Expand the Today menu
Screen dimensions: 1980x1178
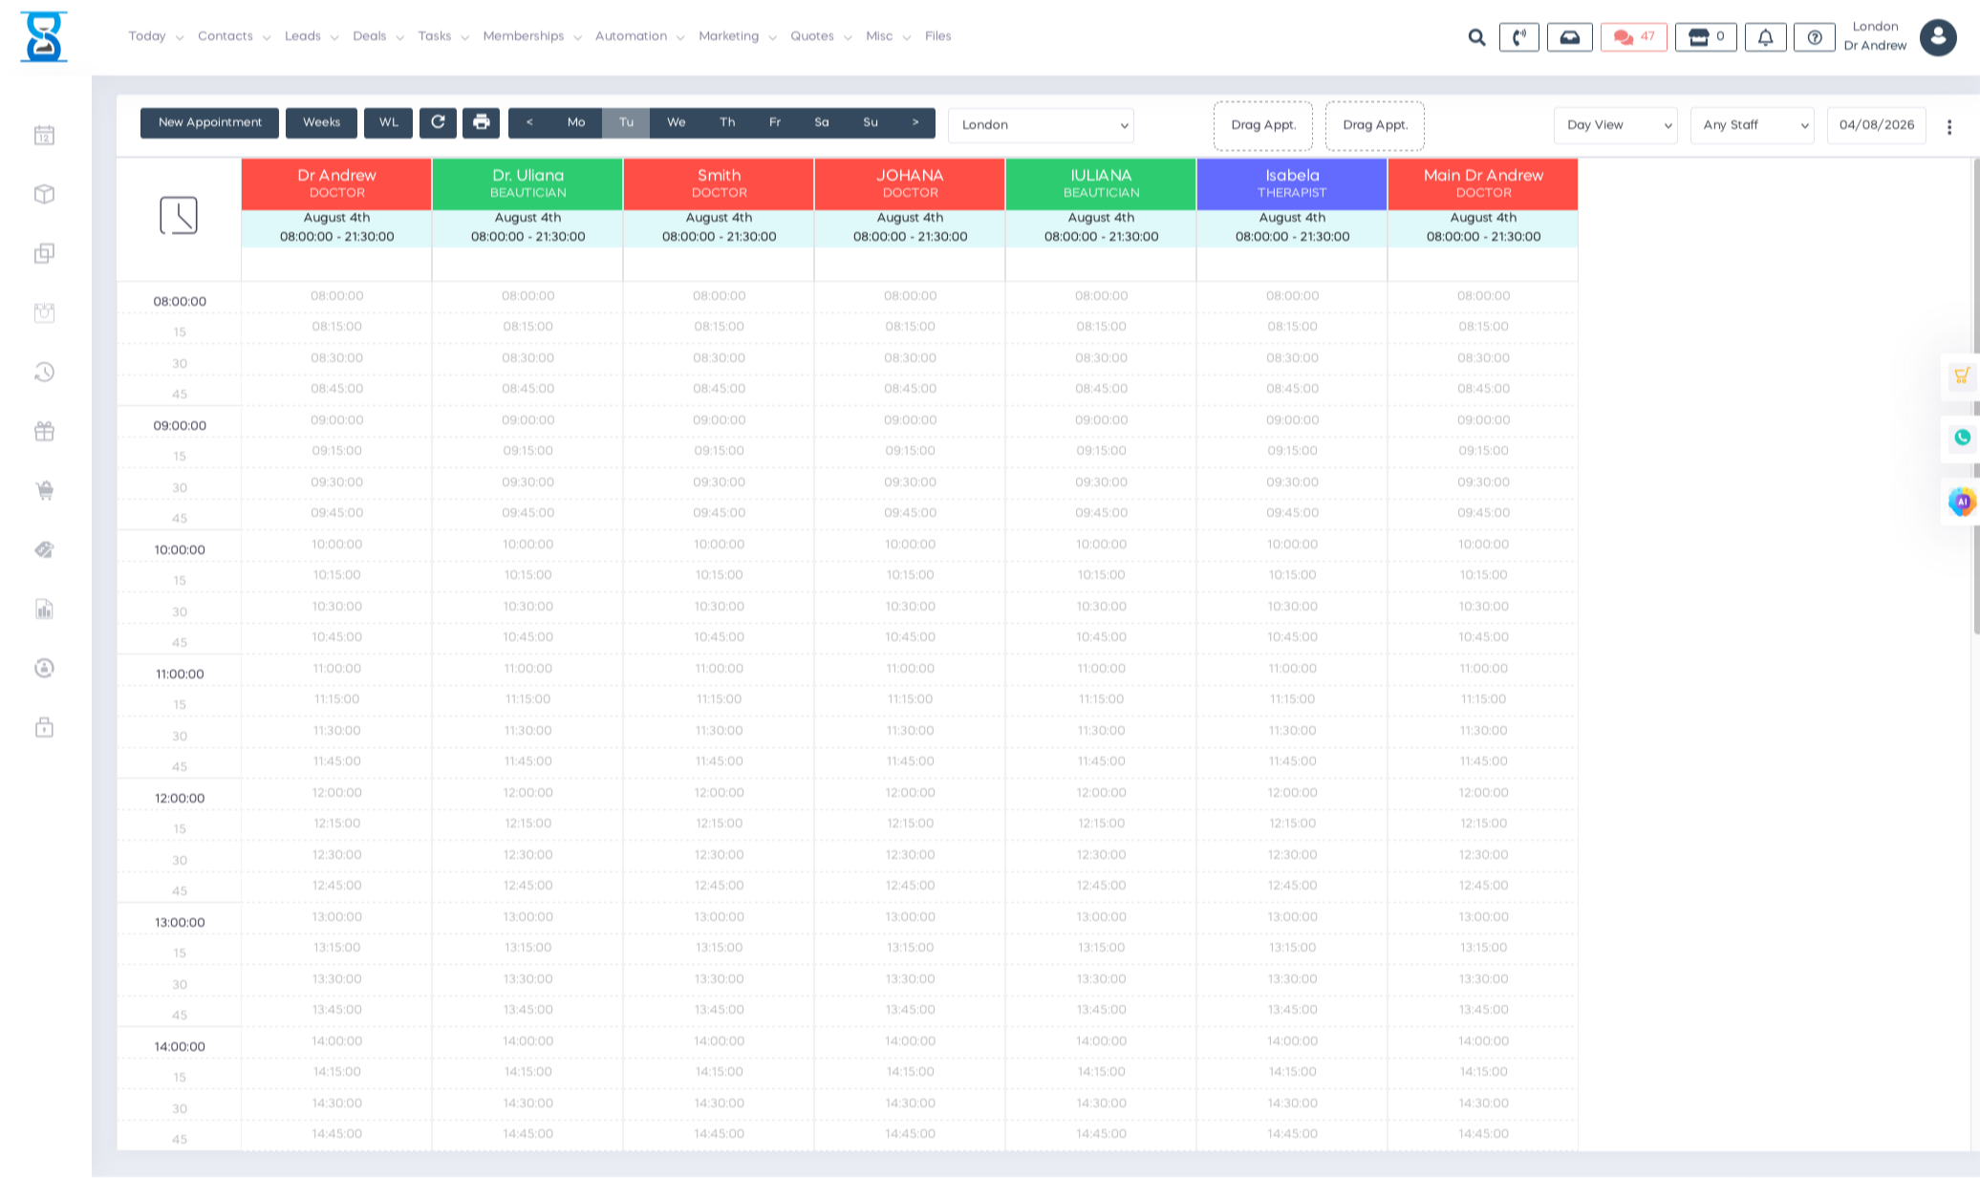click(x=156, y=36)
